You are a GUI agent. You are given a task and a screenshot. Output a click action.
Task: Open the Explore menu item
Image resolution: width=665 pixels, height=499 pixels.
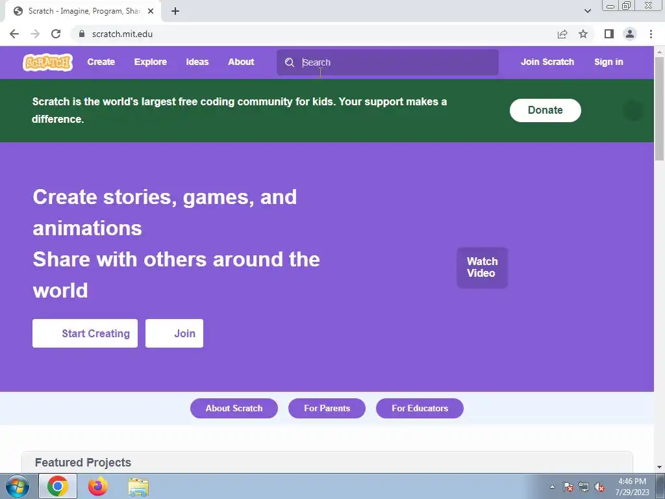(151, 62)
